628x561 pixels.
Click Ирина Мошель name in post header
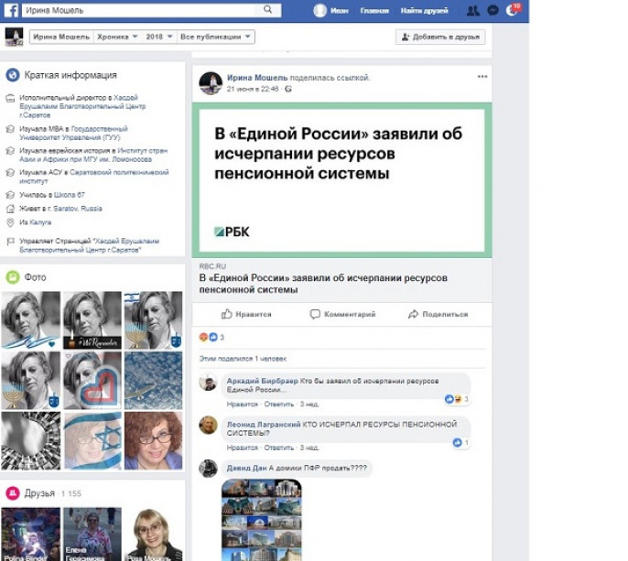(257, 78)
